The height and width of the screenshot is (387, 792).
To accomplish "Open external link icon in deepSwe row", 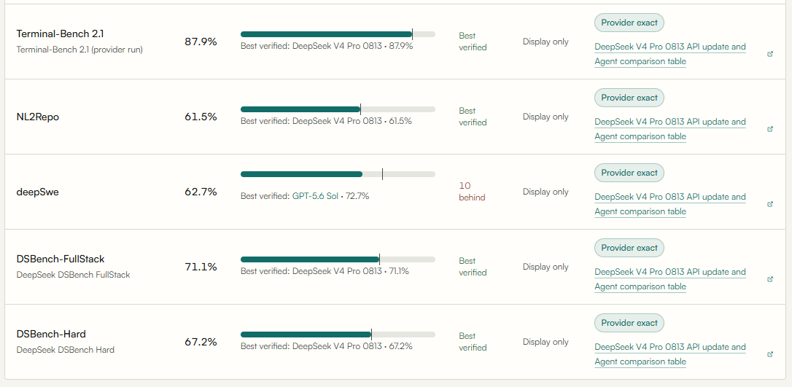I will 770,204.
